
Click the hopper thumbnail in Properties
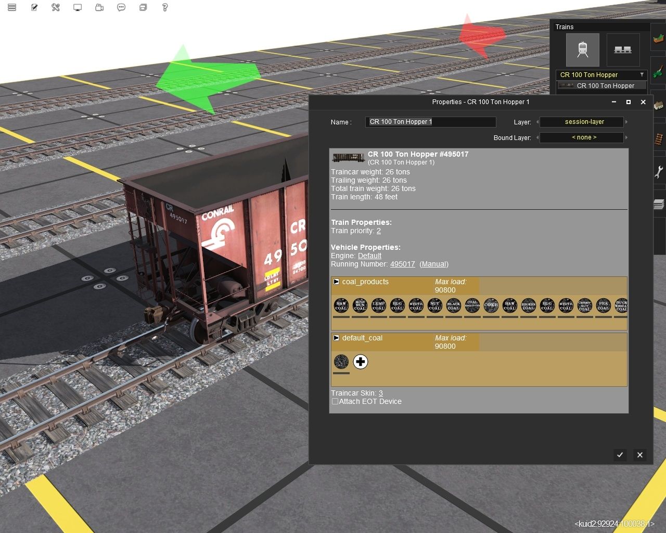click(x=349, y=157)
